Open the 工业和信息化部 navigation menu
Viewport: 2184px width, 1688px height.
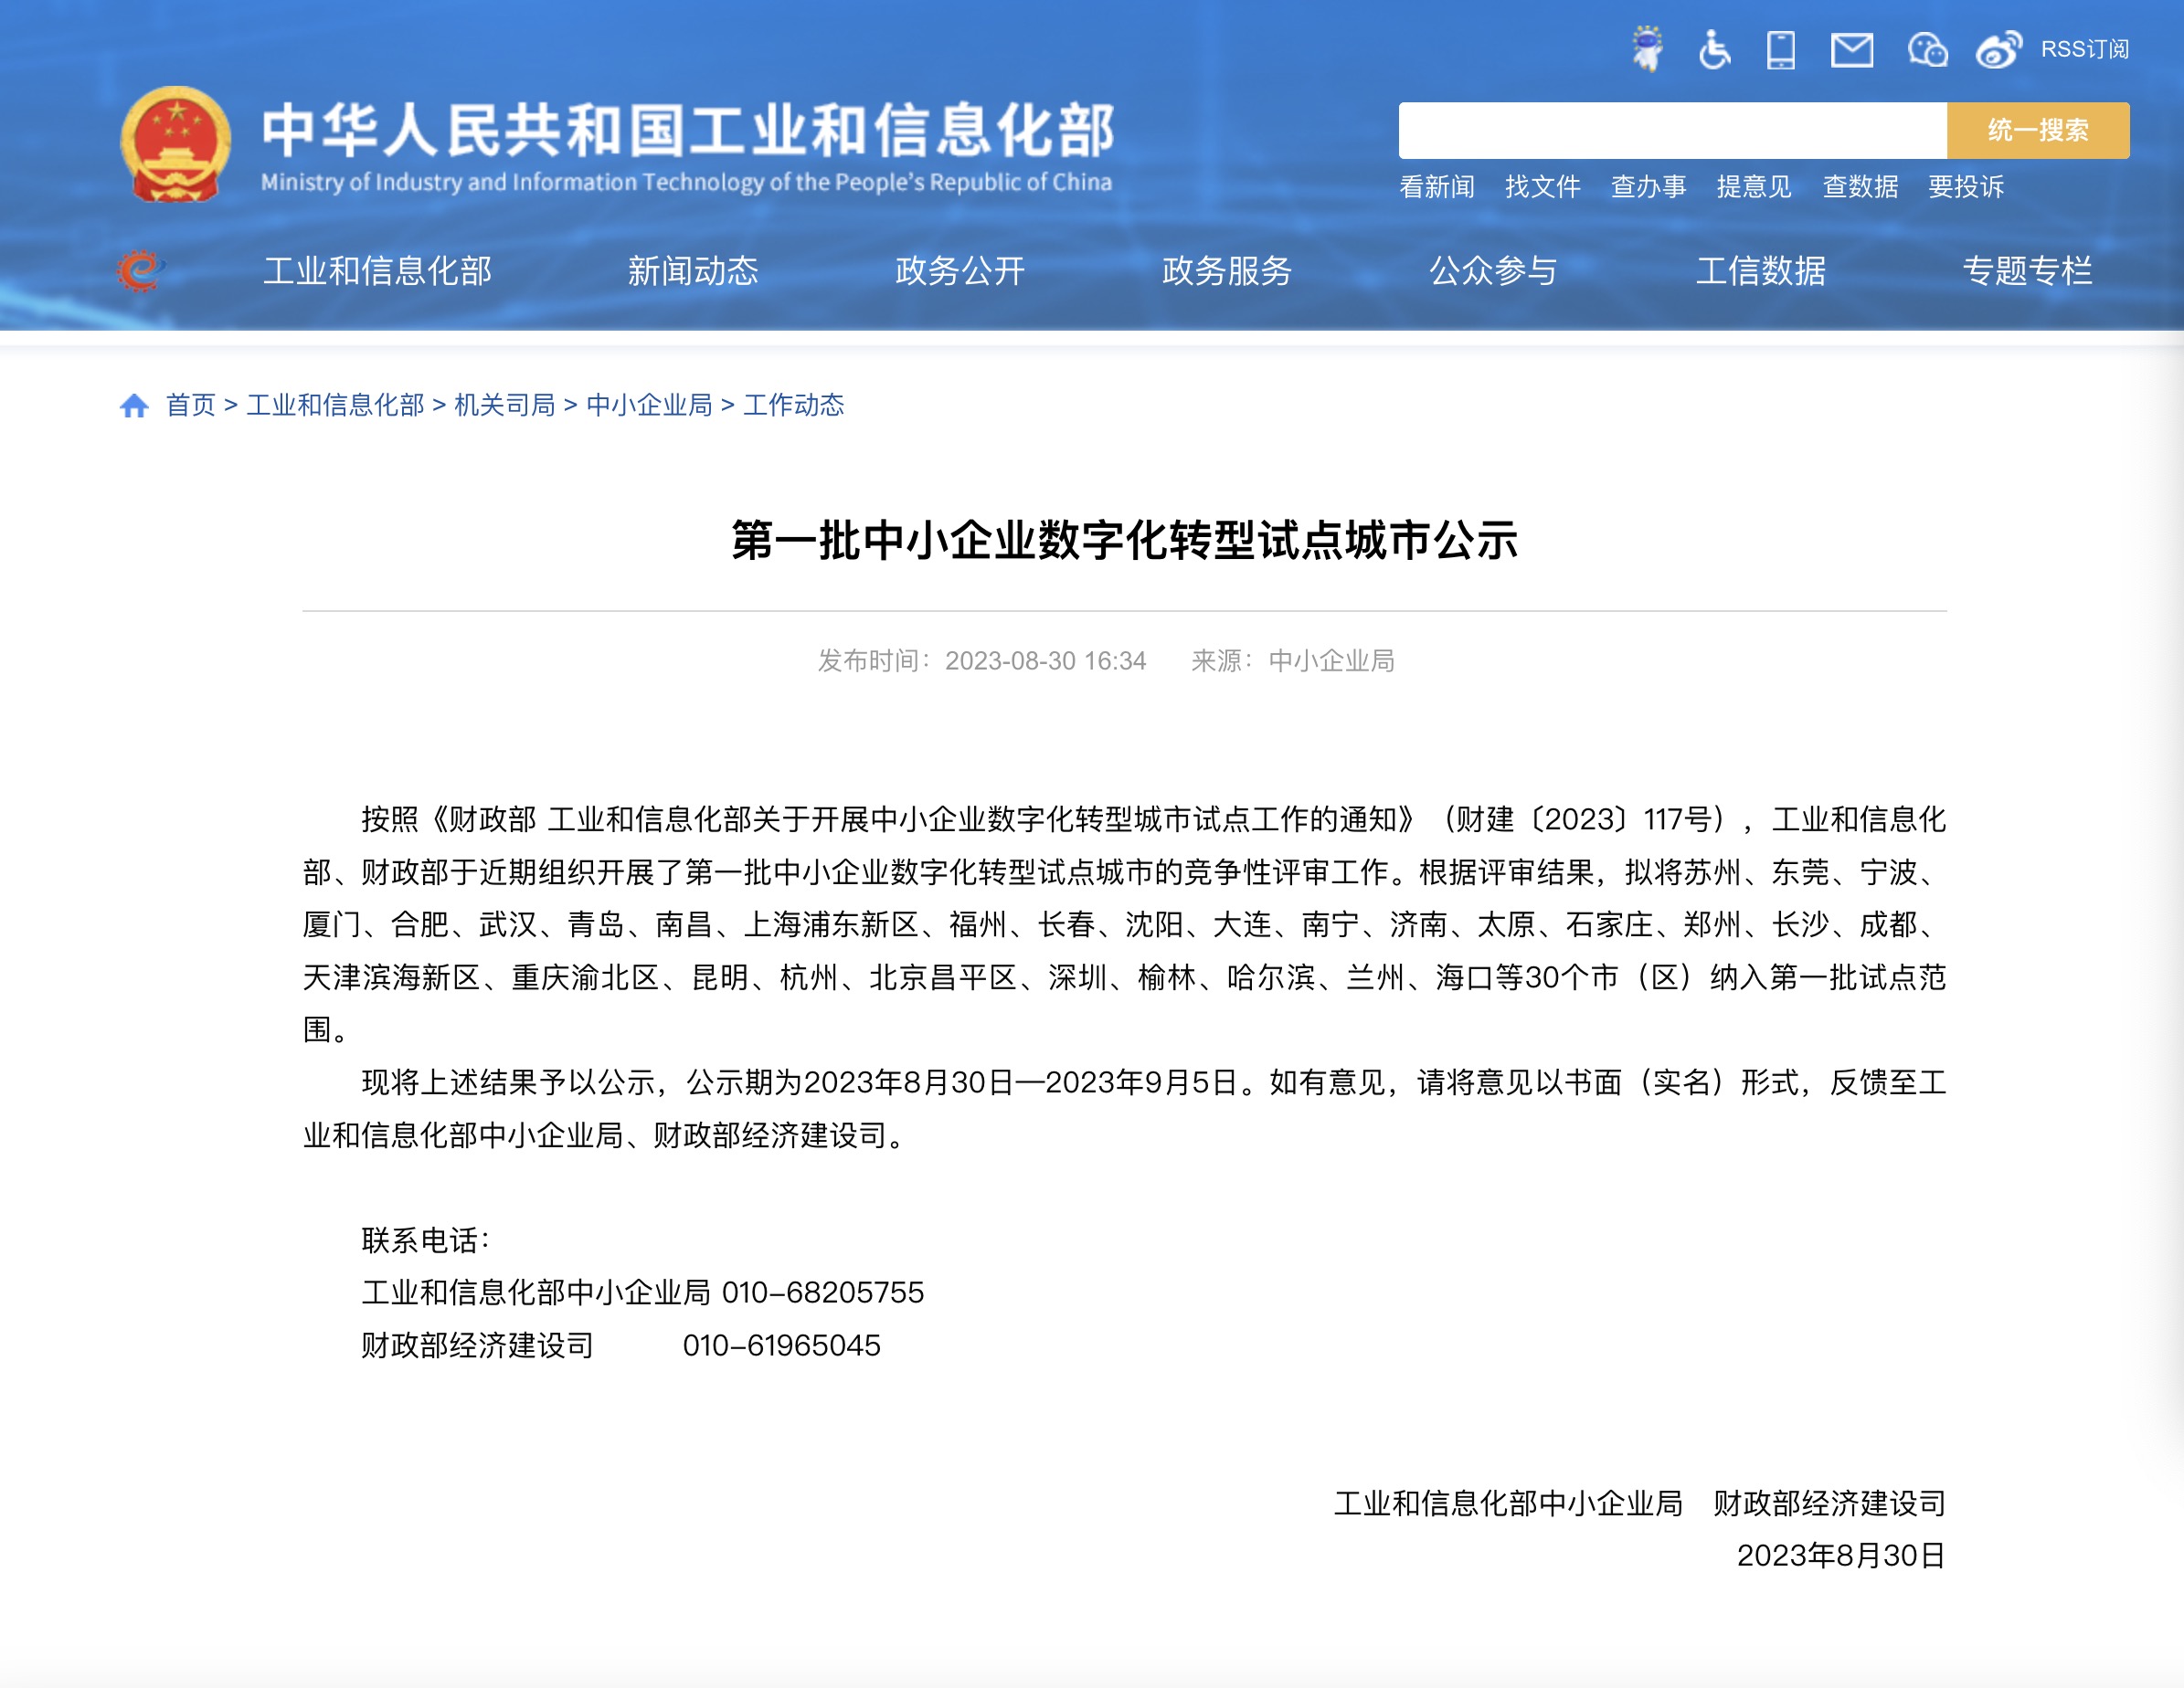(378, 271)
